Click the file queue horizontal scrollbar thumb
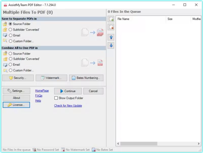The image size is (203, 153). coord(139,144)
